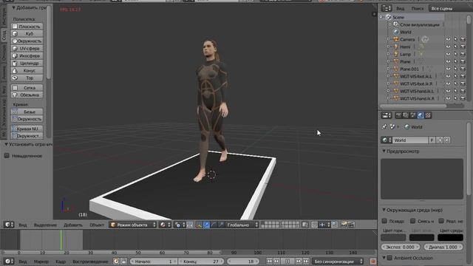The height and width of the screenshot is (266, 473).
Task: Open the Все сцены outliner display dropdown
Action: pos(451,8)
